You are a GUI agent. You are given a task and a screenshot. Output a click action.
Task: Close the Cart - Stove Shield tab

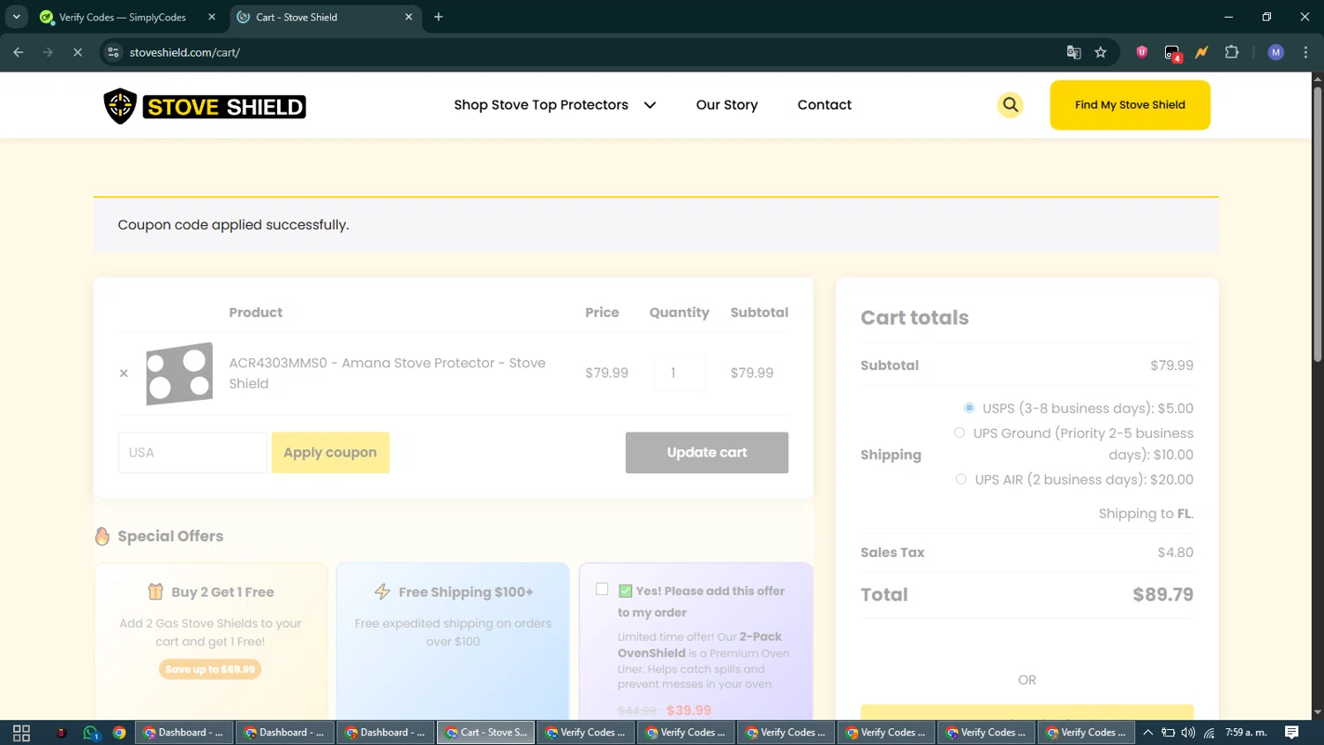[x=409, y=17]
